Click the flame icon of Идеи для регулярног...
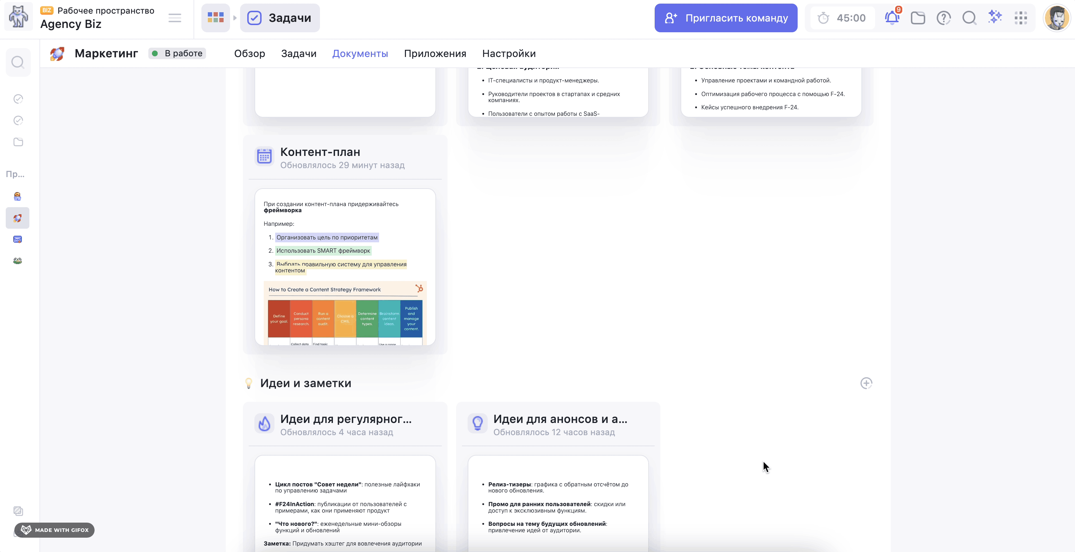 tap(264, 423)
